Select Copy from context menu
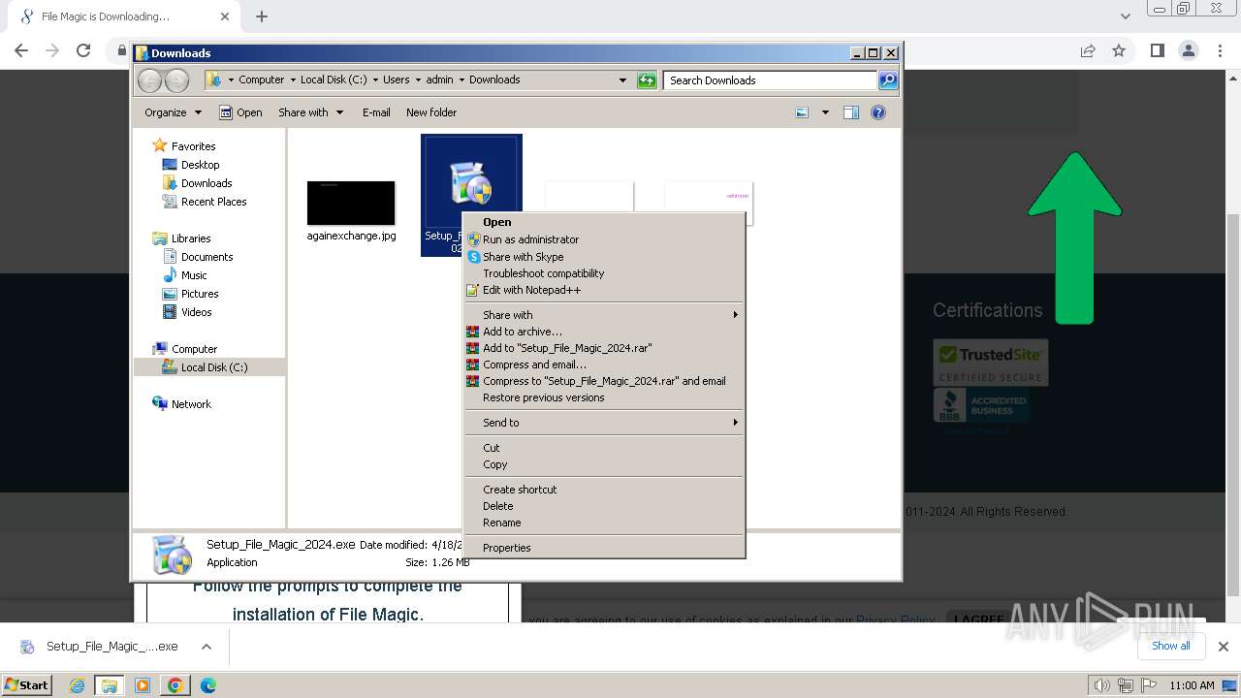Viewport: 1241px width, 698px height. click(494, 464)
